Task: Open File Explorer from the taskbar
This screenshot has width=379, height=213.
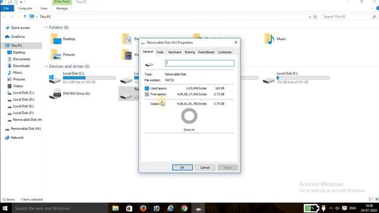Action: coord(115,208)
